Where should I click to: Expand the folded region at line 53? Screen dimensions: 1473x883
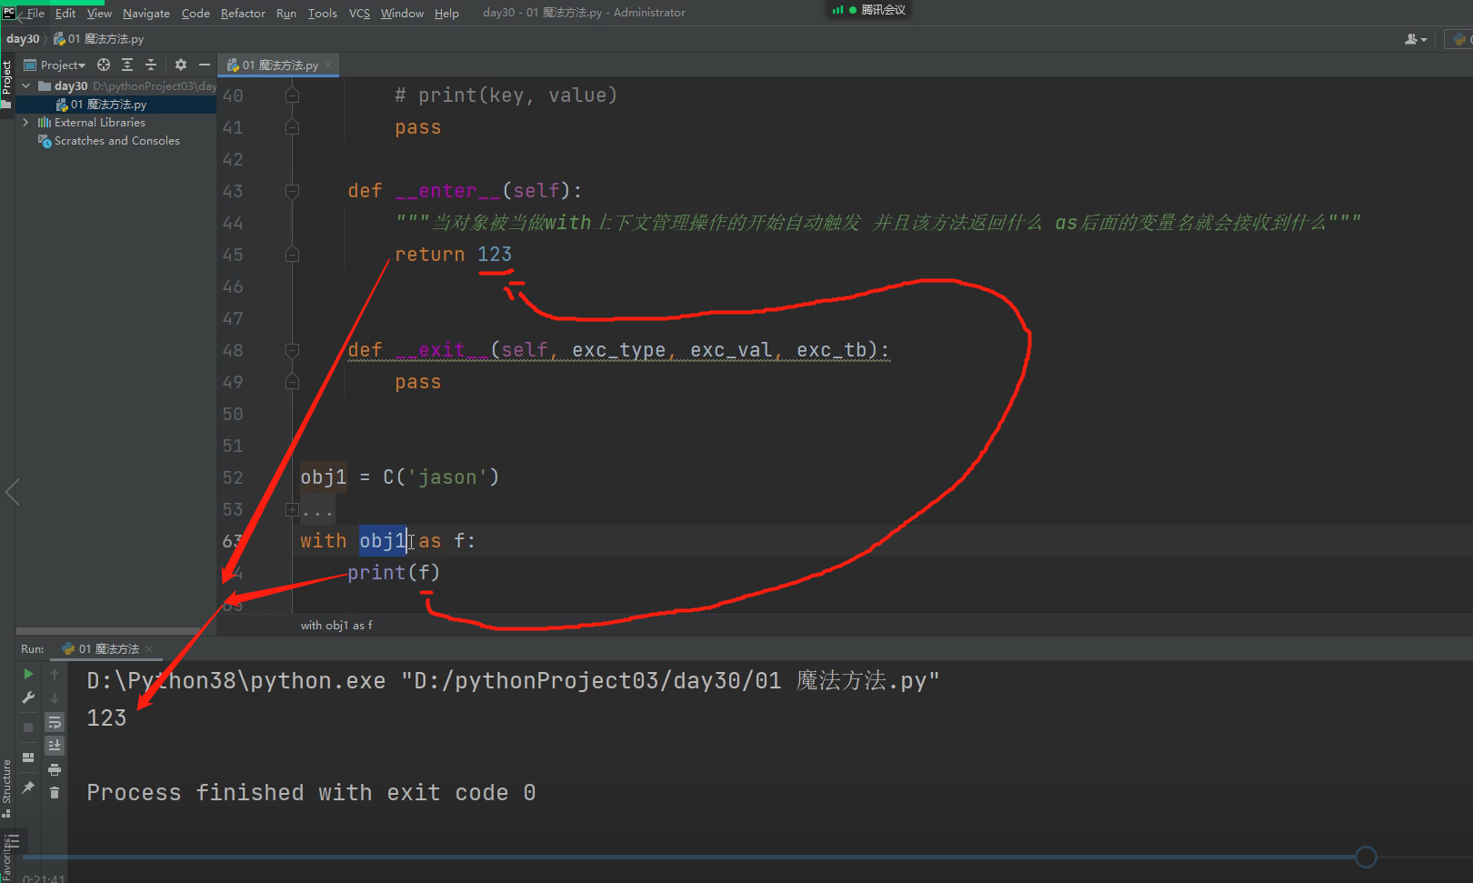(292, 509)
